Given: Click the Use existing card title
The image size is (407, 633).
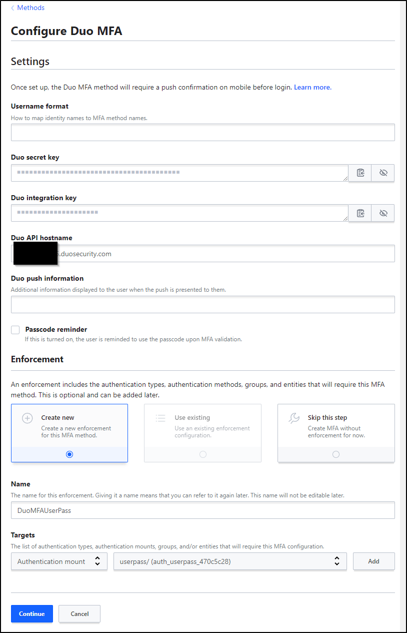Looking at the screenshot, I should click(x=192, y=418).
